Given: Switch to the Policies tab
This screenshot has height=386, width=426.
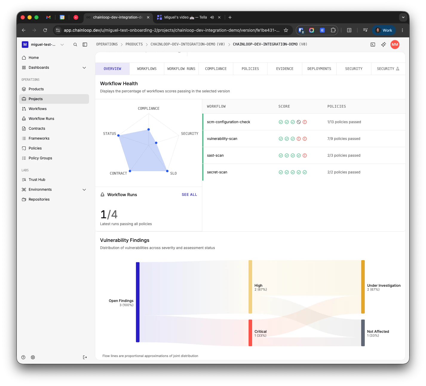Looking at the screenshot, I should [250, 69].
